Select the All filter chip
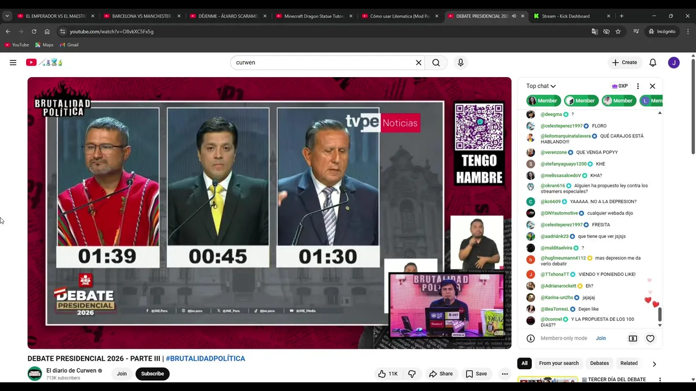The height and width of the screenshot is (391, 696). [524, 363]
